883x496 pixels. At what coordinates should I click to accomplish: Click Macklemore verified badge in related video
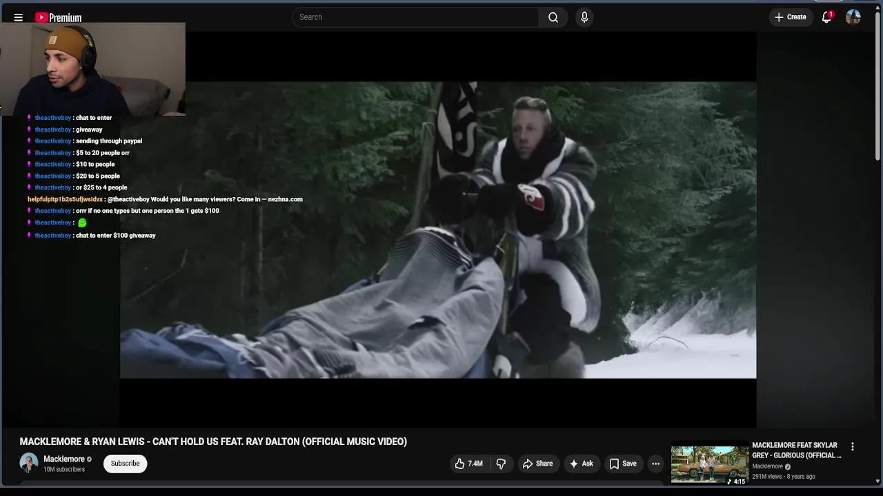[787, 466]
